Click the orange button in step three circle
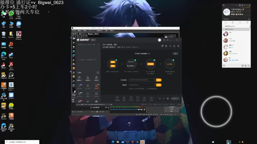257x144 pixels. click(x=150, y=64)
